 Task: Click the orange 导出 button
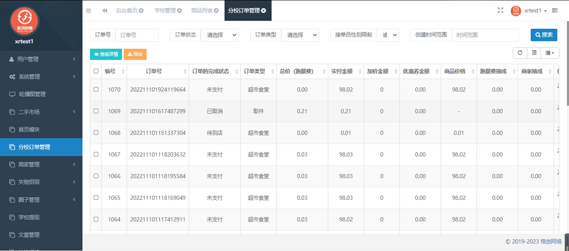135,54
